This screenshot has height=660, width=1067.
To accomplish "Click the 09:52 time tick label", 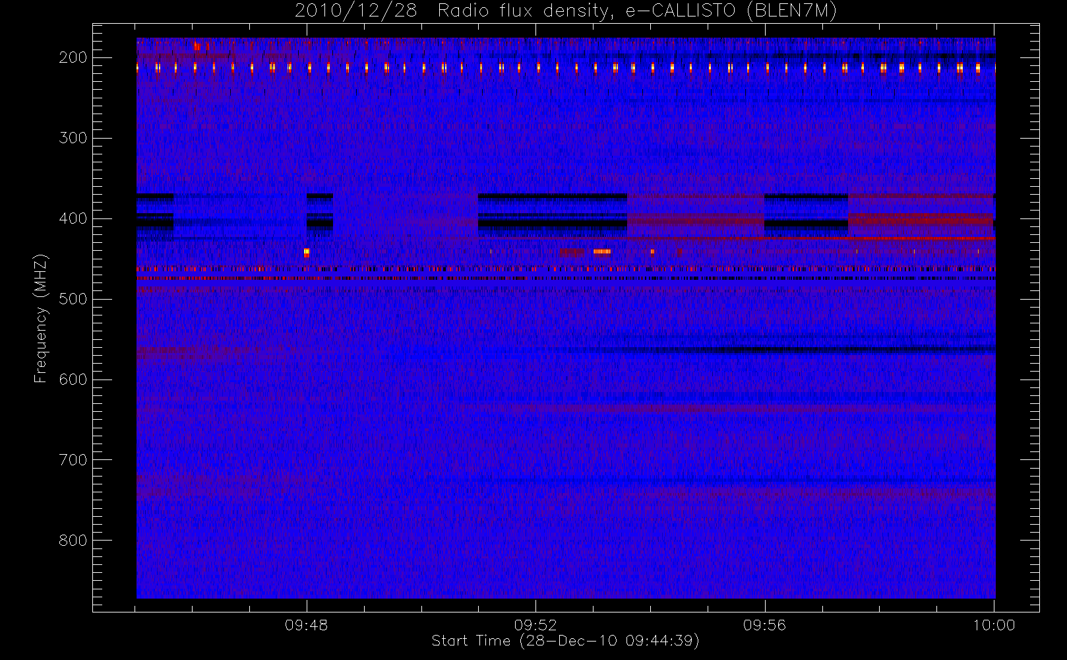I will point(535,625).
